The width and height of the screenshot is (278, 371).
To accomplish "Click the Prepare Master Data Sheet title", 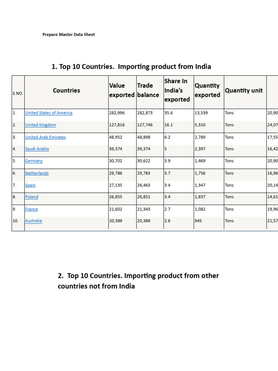I will pyautogui.click(x=68, y=35).
